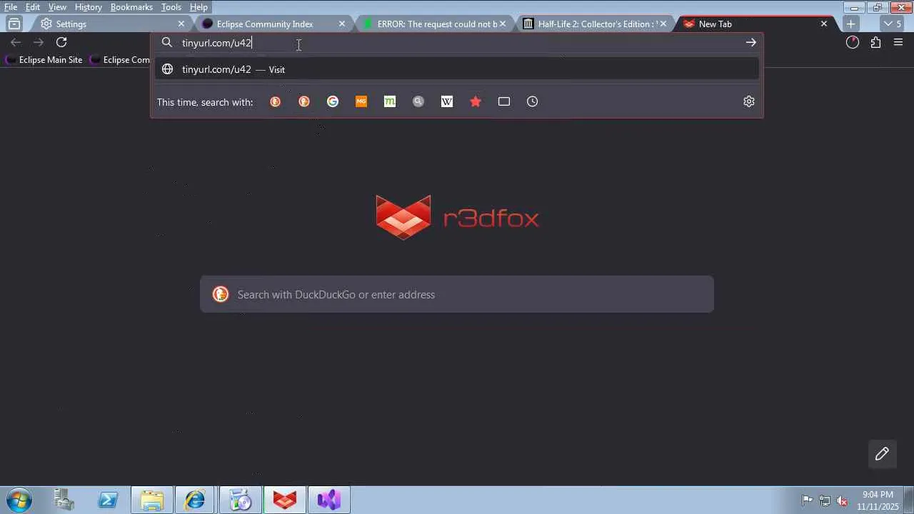Go back to the previous page
914x514 pixels.
point(16,43)
